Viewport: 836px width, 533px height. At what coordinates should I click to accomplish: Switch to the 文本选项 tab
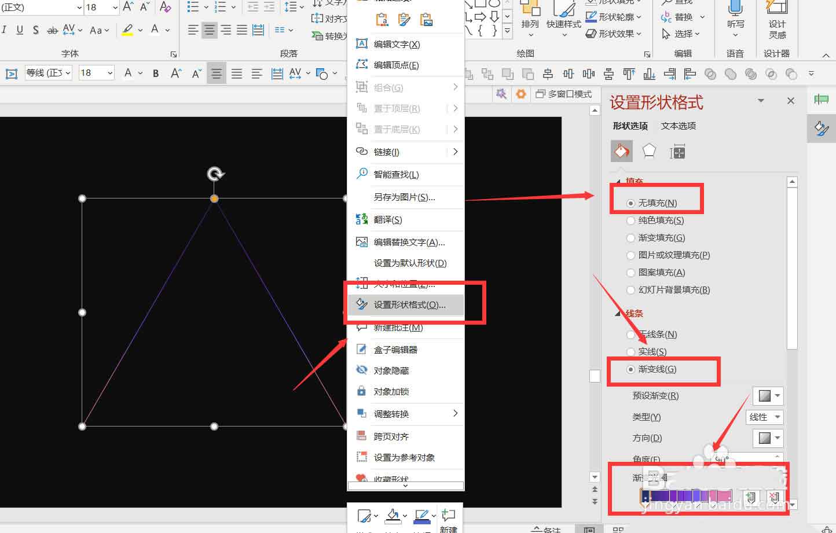click(x=677, y=126)
